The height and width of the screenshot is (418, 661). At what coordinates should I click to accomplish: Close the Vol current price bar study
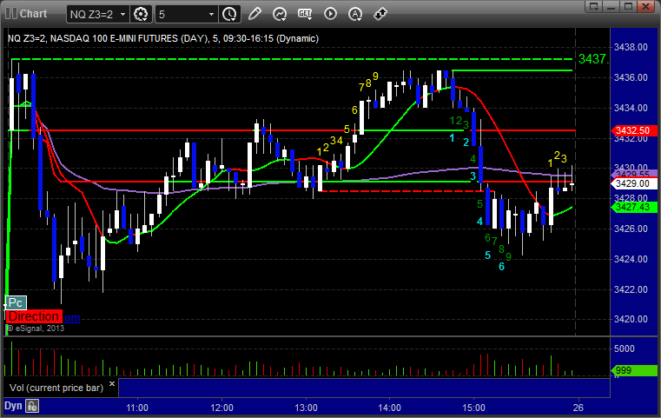click(112, 384)
